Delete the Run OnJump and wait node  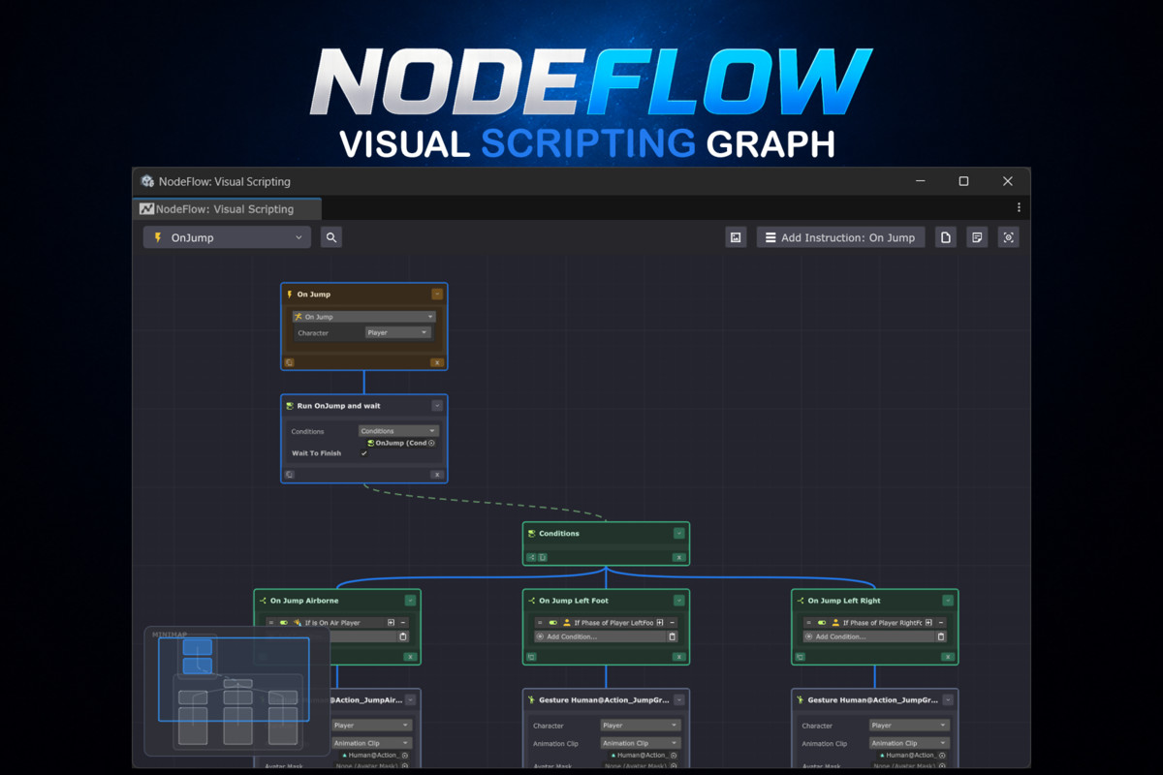437,475
